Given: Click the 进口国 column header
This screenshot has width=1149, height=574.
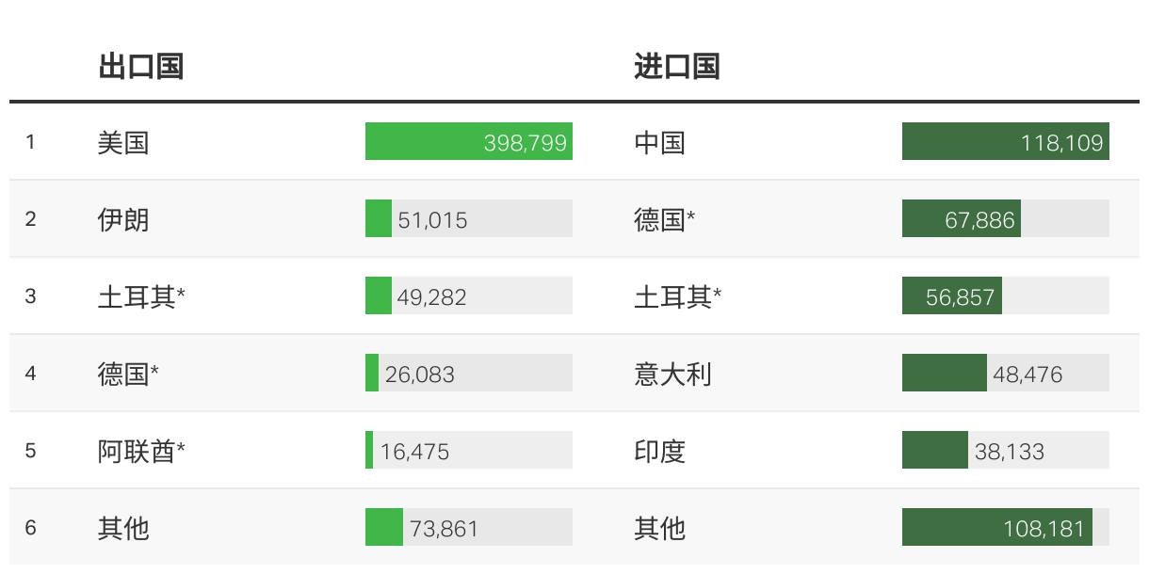Looking at the screenshot, I should coord(677,67).
